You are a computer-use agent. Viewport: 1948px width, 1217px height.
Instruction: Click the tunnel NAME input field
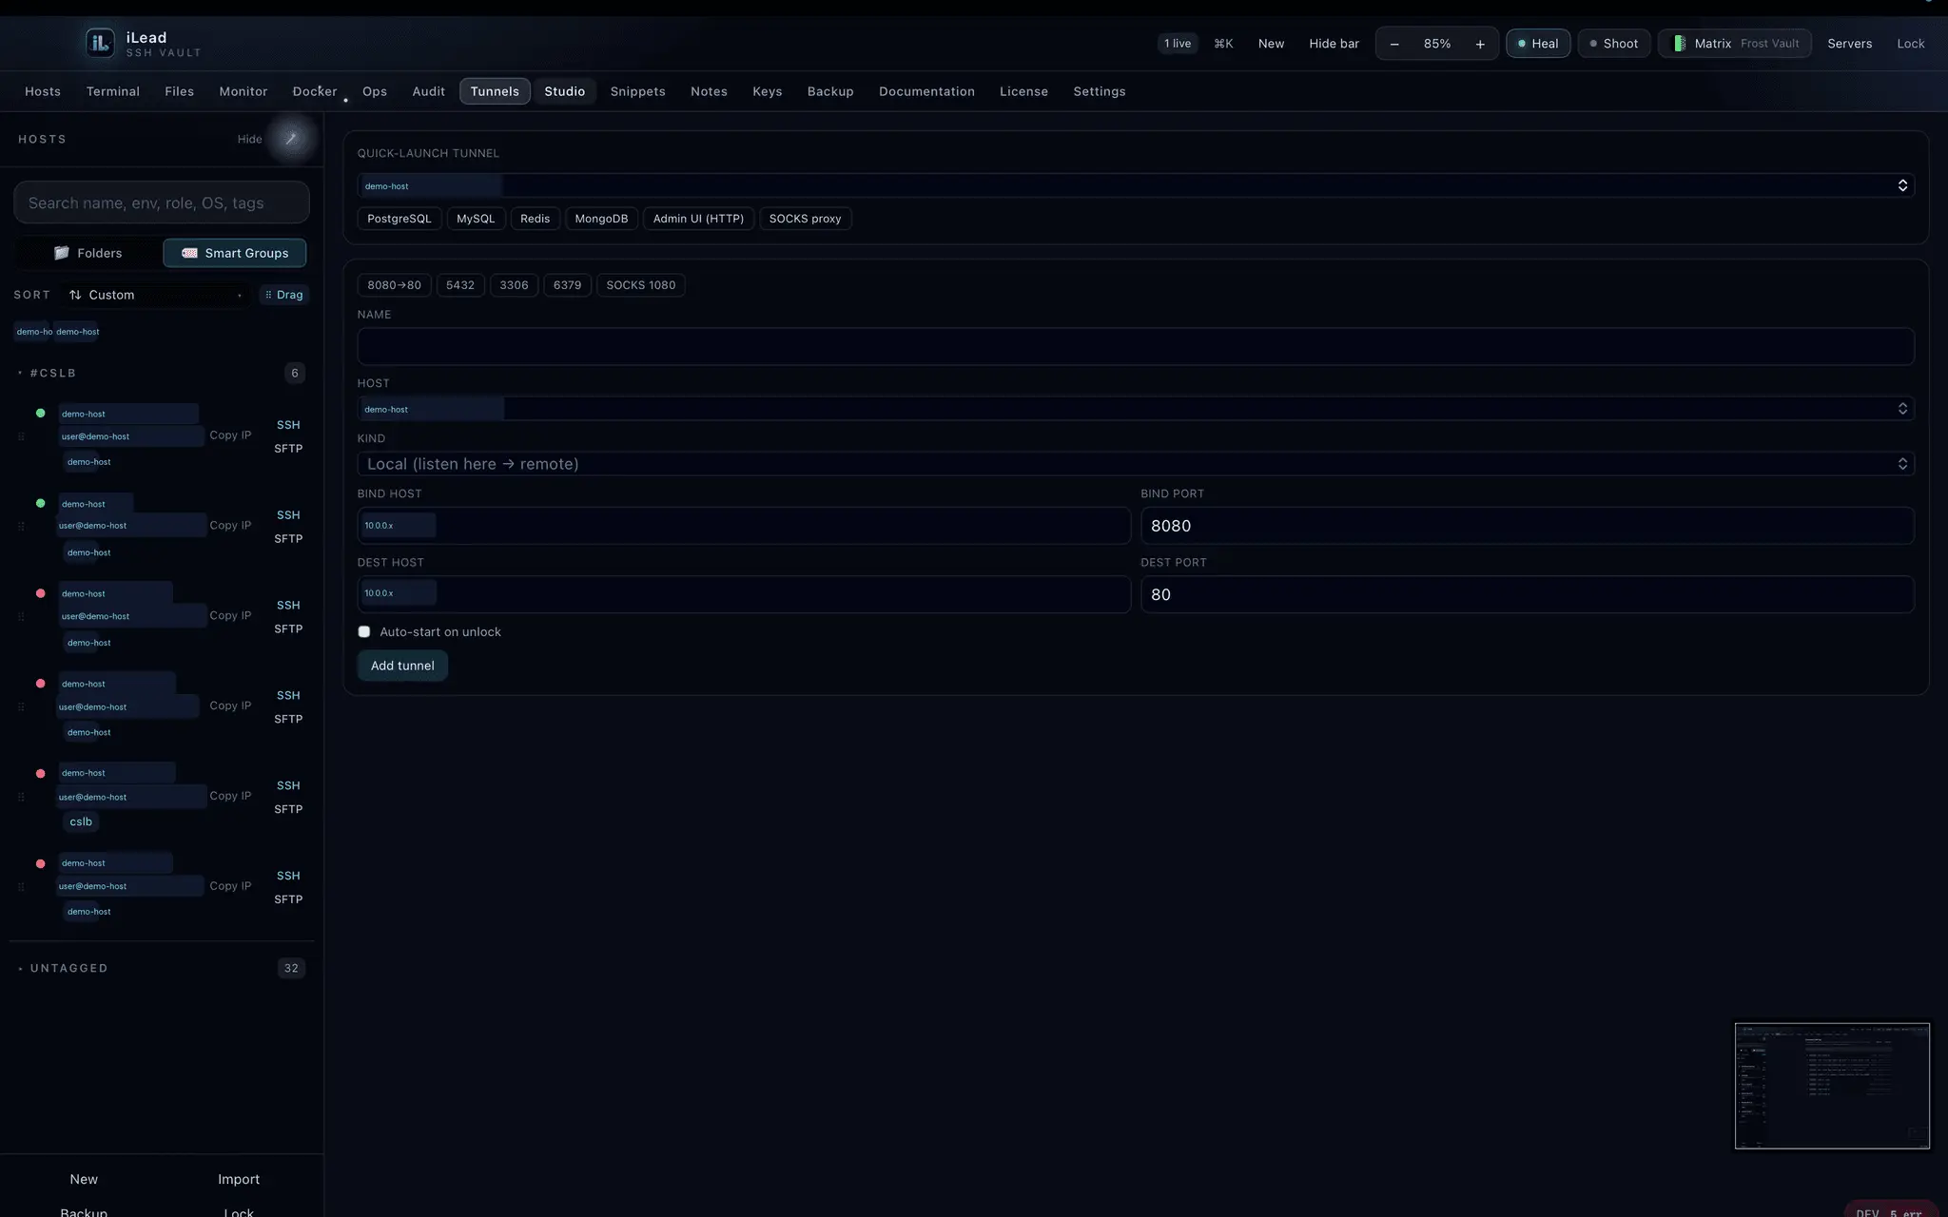1136,346
